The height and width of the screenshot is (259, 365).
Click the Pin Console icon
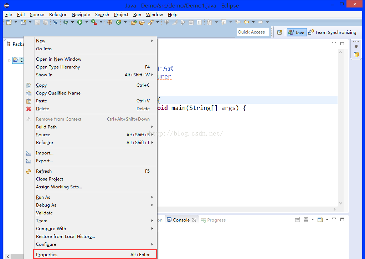298,219
